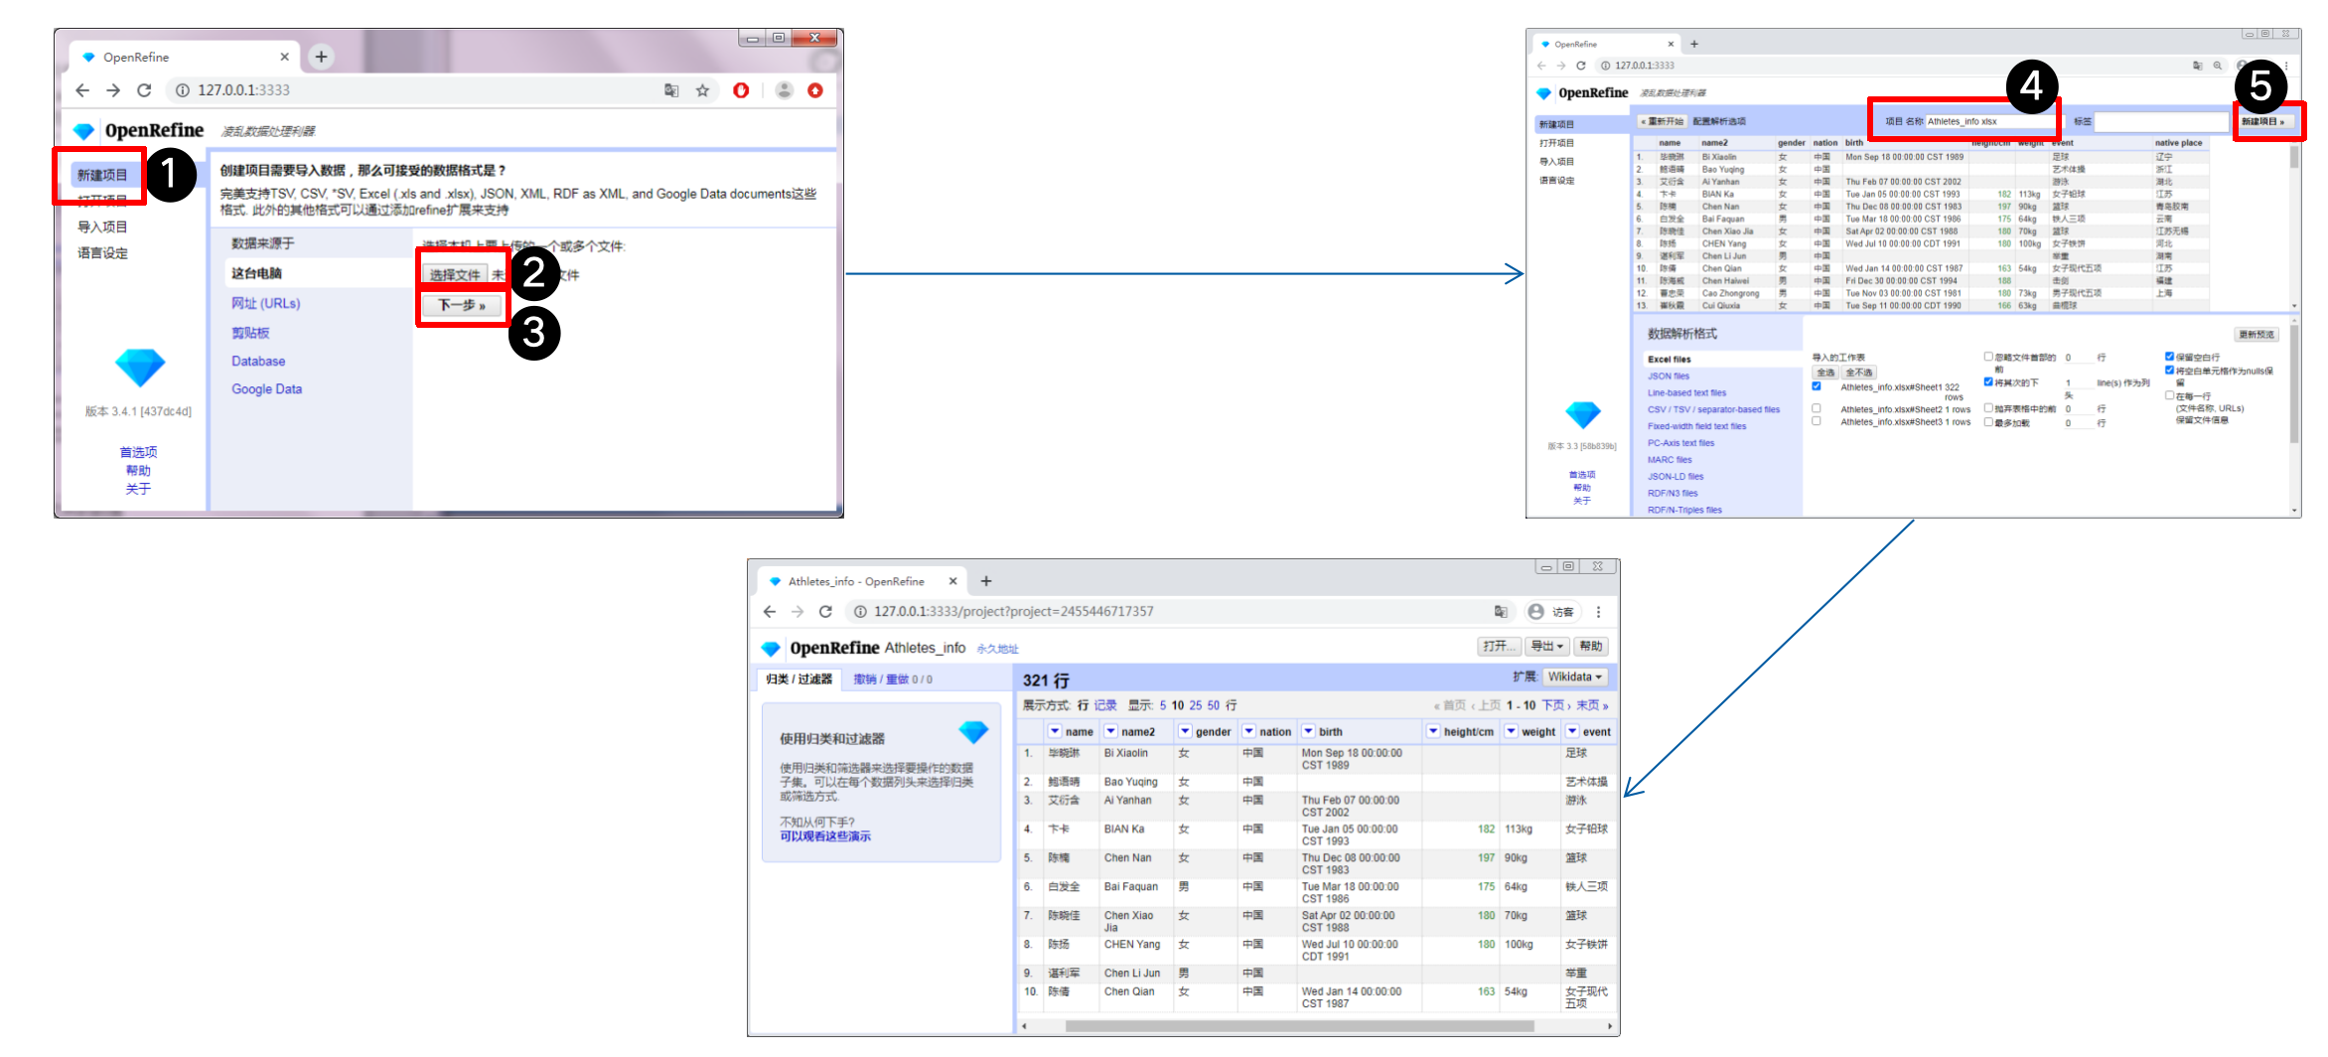
Task: Open name column dropdown in Athletes_info table
Action: click(x=1055, y=731)
